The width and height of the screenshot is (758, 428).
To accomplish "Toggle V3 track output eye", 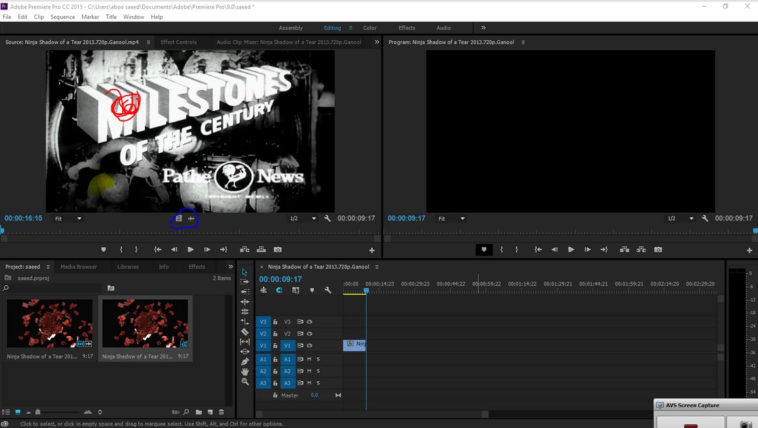I will click(x=310, y=322).
